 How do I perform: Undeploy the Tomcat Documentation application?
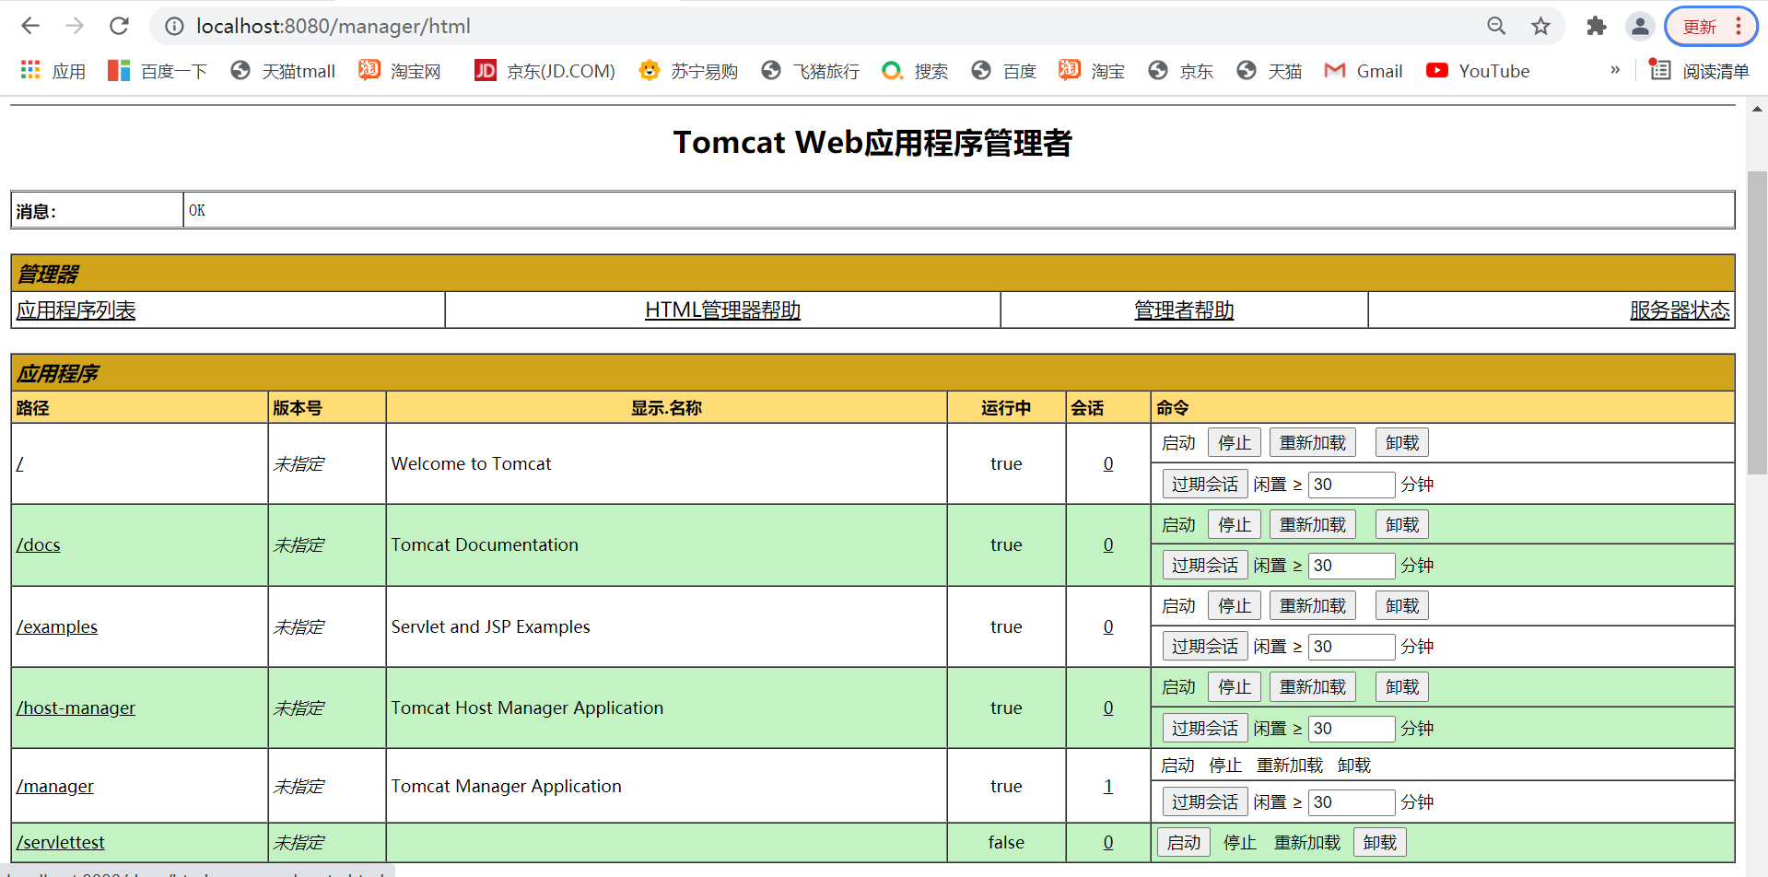pyautogui.click(x=1402, y=525)
